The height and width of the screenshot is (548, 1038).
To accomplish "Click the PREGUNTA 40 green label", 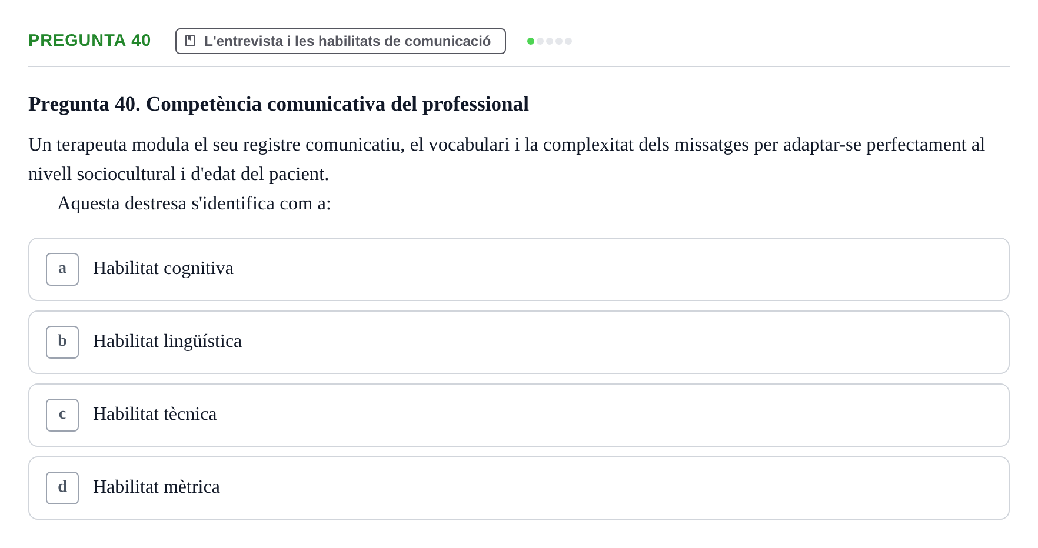I will tap(89, 40).
